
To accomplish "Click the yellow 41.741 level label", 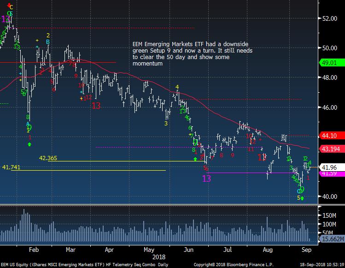I will pos(11,167).
